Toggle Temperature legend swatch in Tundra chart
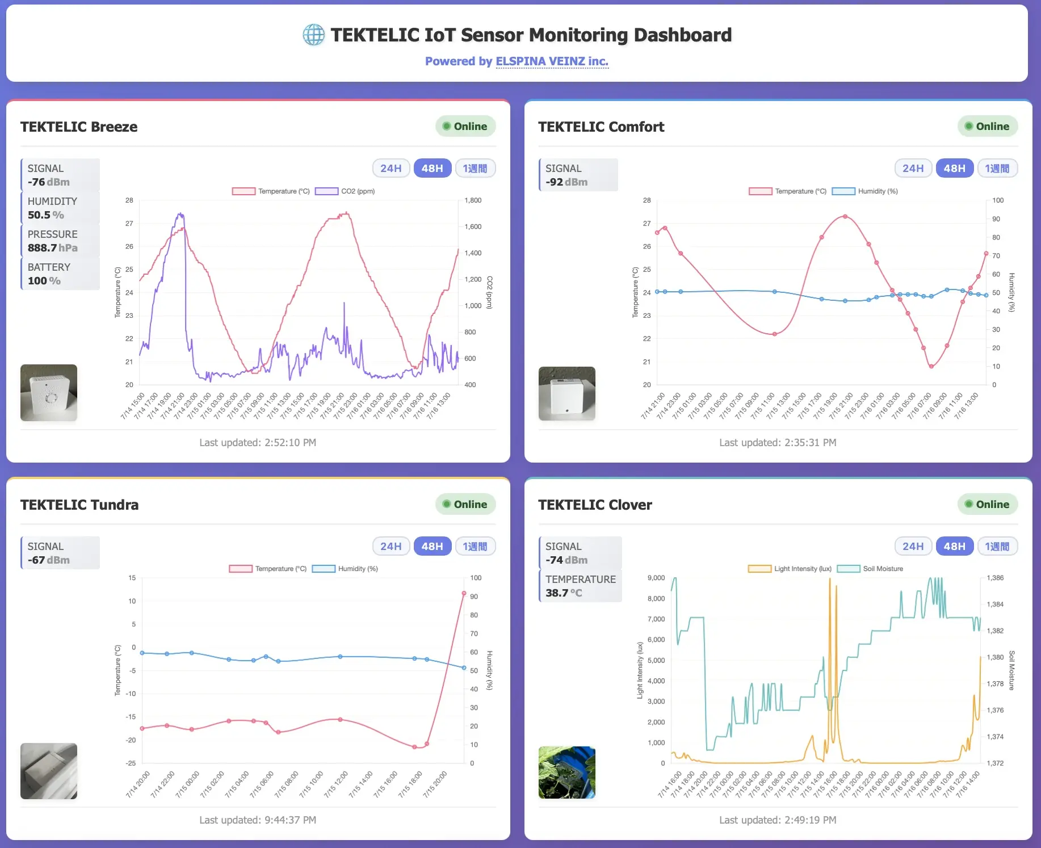Screen dimensions: 1041x848 coord(241,569)
